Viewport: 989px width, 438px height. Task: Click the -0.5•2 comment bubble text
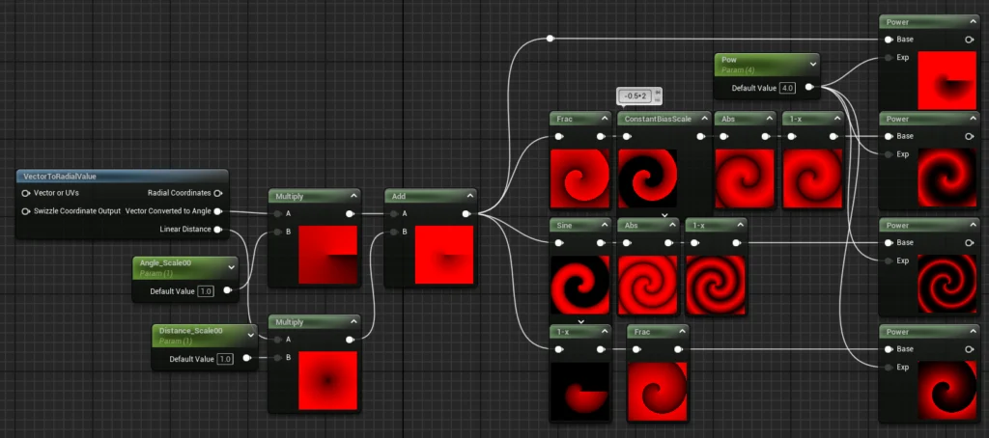click(x=635, y=96)
